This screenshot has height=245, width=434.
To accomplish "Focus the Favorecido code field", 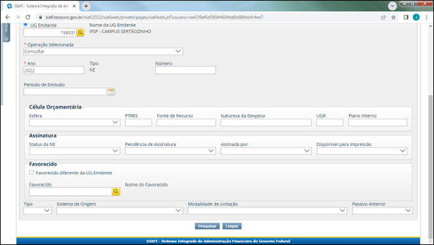I will 70,191.
